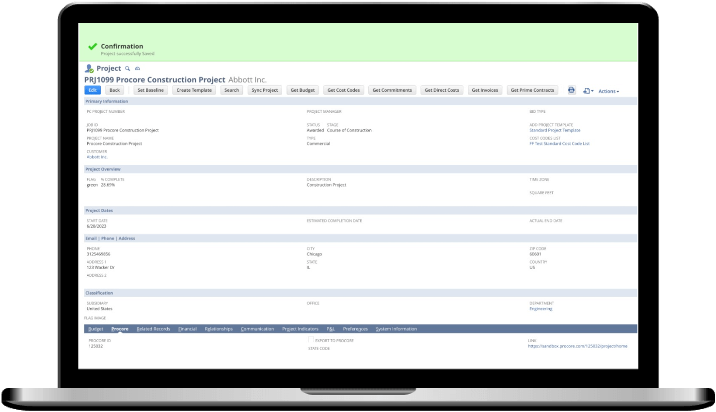Switch to Related Records subtab
The image size is (716, 412).
[x=153, y=329]
